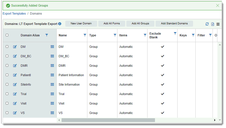226x128 pixels.
Task: Select the DM_BC row checkbox
Action: 7,56
